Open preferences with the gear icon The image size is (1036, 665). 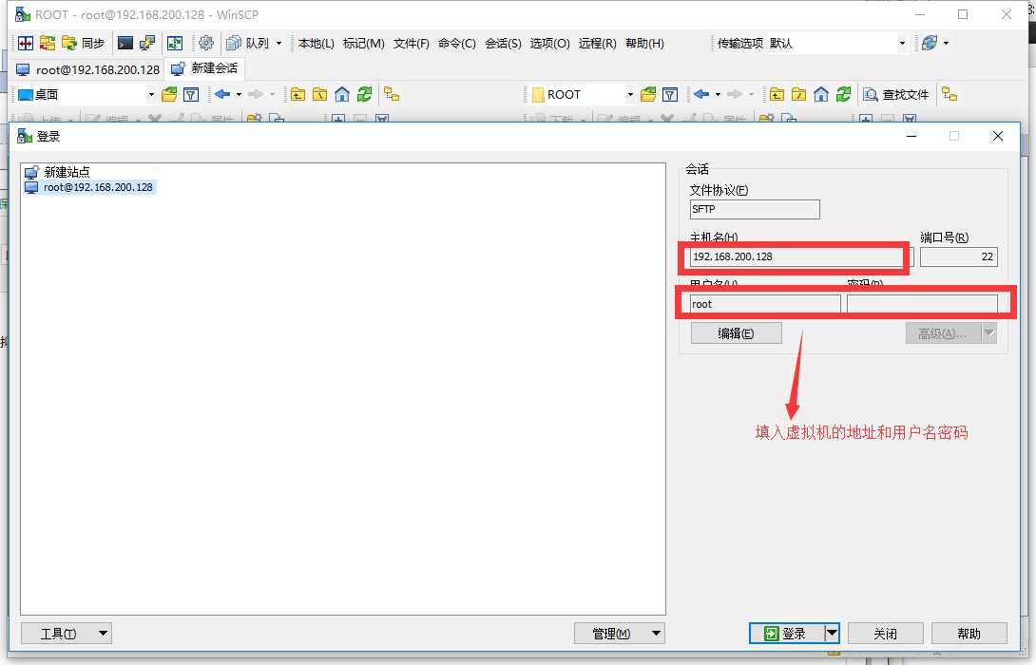pyautogui.click(x=206, y=43)
